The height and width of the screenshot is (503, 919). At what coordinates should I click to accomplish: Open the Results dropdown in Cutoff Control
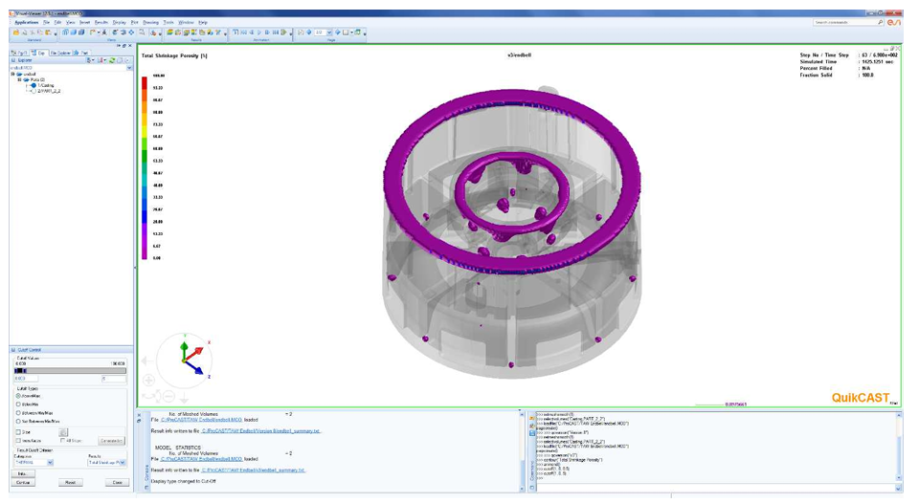pyautogui.click(x=123, y=463)
